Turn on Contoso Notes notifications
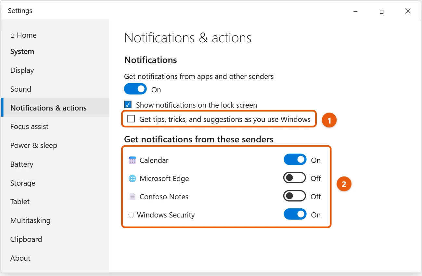422x276 pixels. (295, 196)
